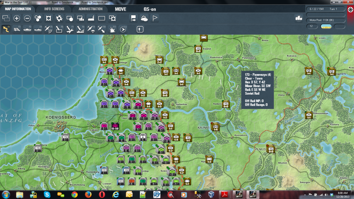Select the F9 air transport parachute icon
The height and width of the screenshot is (199, 354).
tap(91, 29)
